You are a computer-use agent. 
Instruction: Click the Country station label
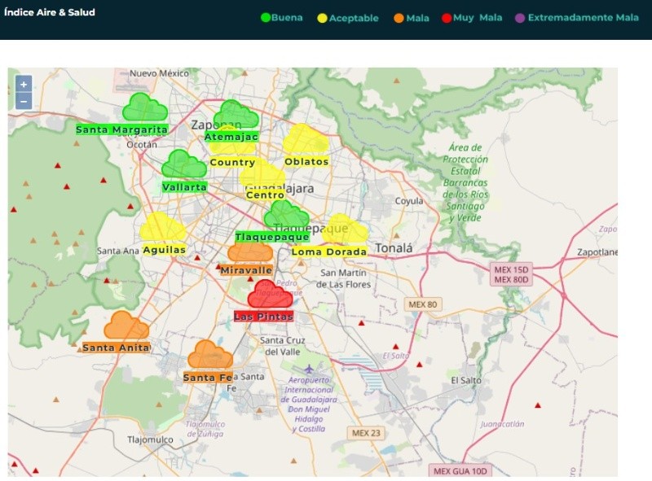point(232,163)
